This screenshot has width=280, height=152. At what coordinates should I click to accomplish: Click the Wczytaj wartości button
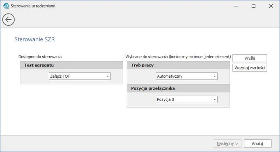point(250,68)
